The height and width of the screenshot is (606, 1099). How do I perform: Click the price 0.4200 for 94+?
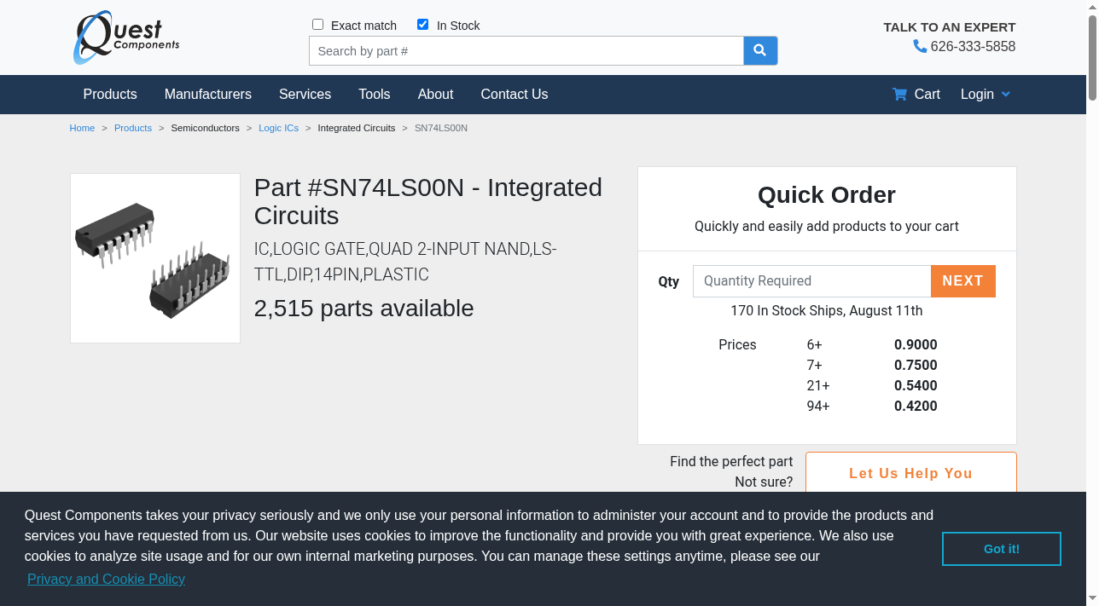click(x=916, y=407)
